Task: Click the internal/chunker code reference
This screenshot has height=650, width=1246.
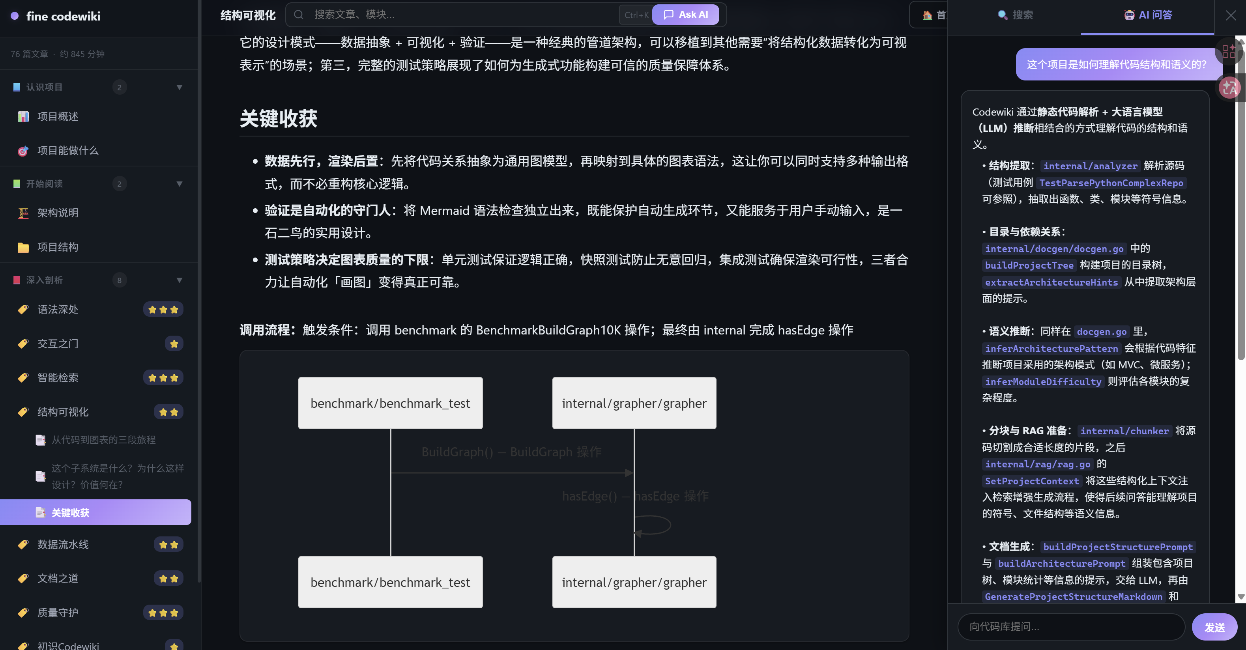Action: coord(1124,431)
